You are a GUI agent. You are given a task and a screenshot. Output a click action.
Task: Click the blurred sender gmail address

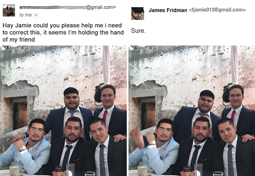[67, 7]
